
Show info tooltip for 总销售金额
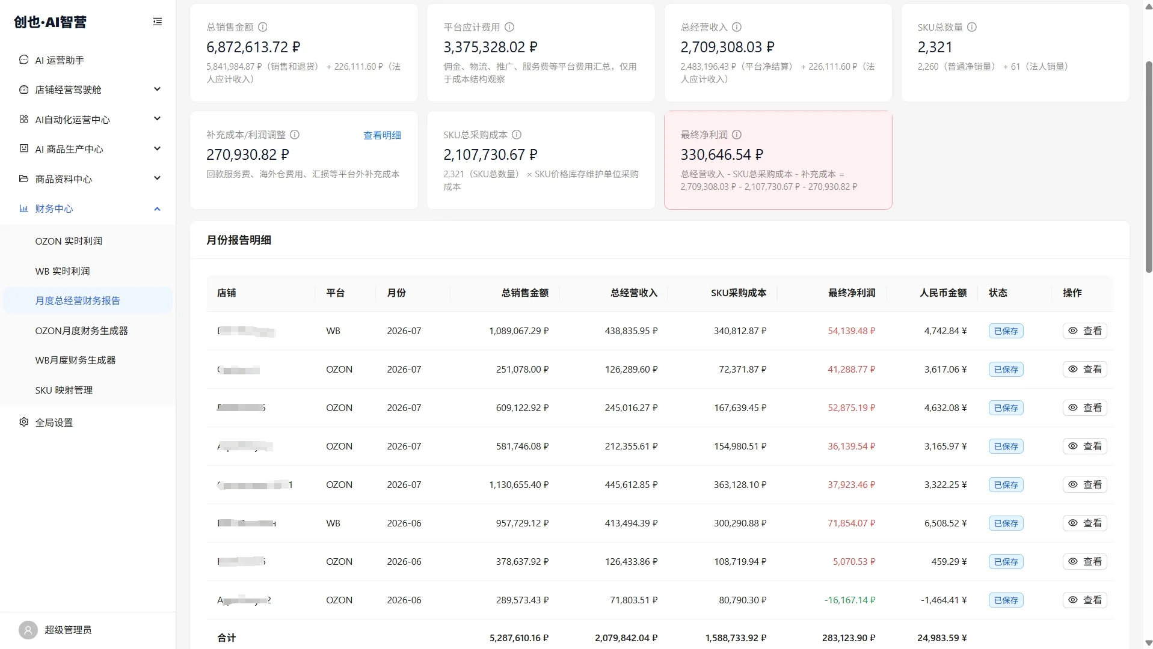[x=263, y=27]
